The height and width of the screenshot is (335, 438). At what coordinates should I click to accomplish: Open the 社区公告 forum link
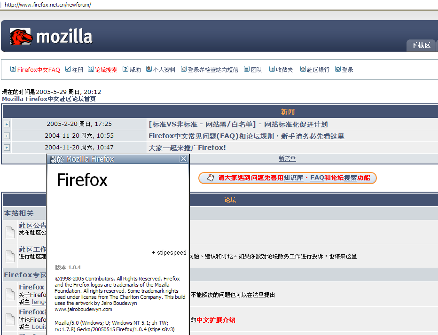click(x=33, y=225)
